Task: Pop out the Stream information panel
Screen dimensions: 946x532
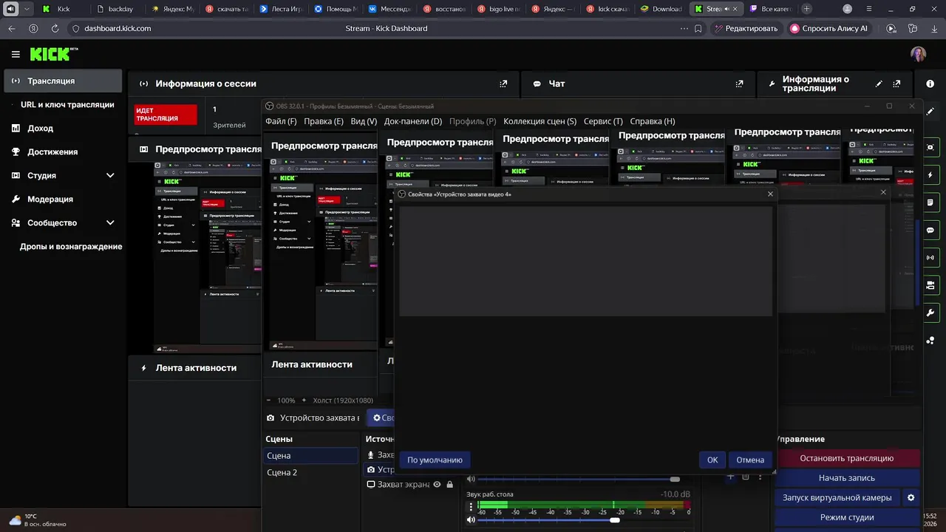Action: (x=896, y=83)
